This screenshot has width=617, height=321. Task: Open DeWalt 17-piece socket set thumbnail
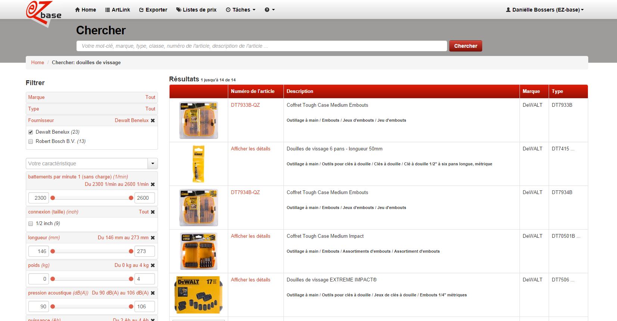[x=198, y=295]
